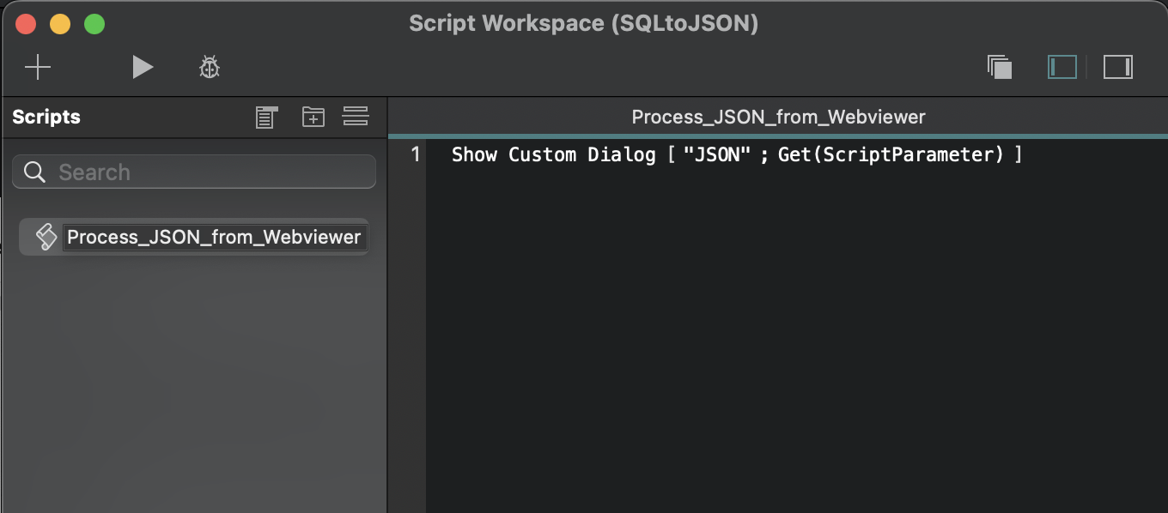The height and width of the screenshot is (513, 1168).
Task: Click the document list icon beside Scripts
Action: click(267, 118)
